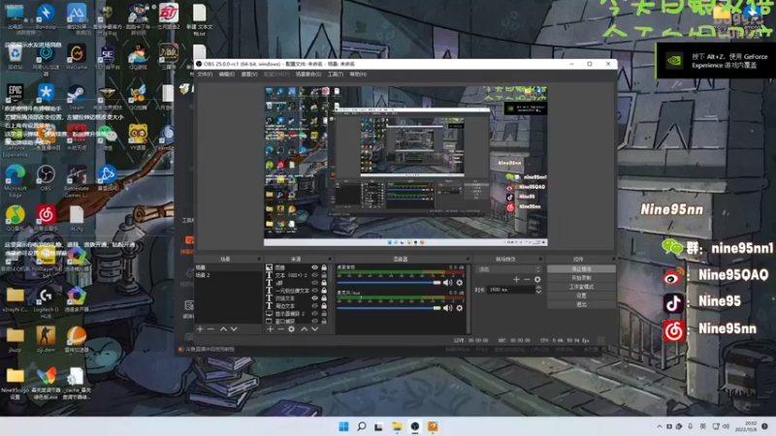Screen dimensions: 776x436
Task: Open WeGame desktop shortcut icon
Action: (77, 57)
